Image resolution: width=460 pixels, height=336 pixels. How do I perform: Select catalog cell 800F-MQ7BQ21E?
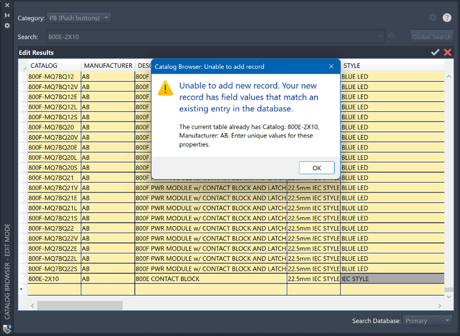(x=55, y=198)
